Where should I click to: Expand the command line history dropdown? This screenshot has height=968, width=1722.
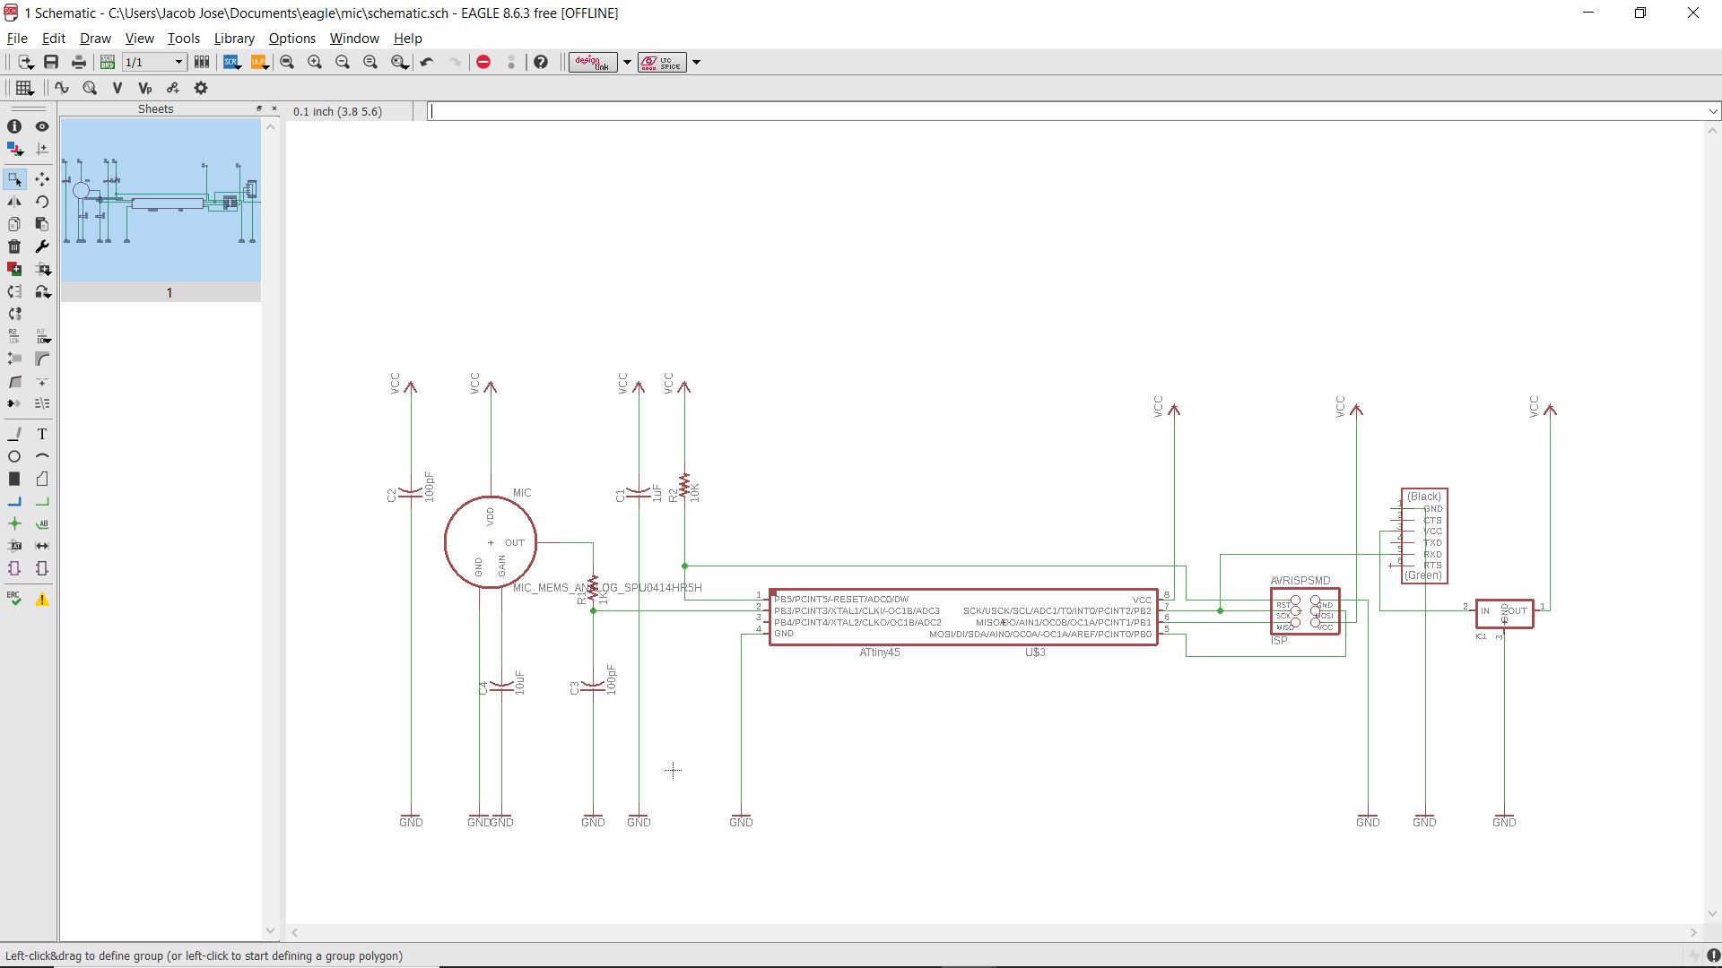click(x=1712, y=111)
